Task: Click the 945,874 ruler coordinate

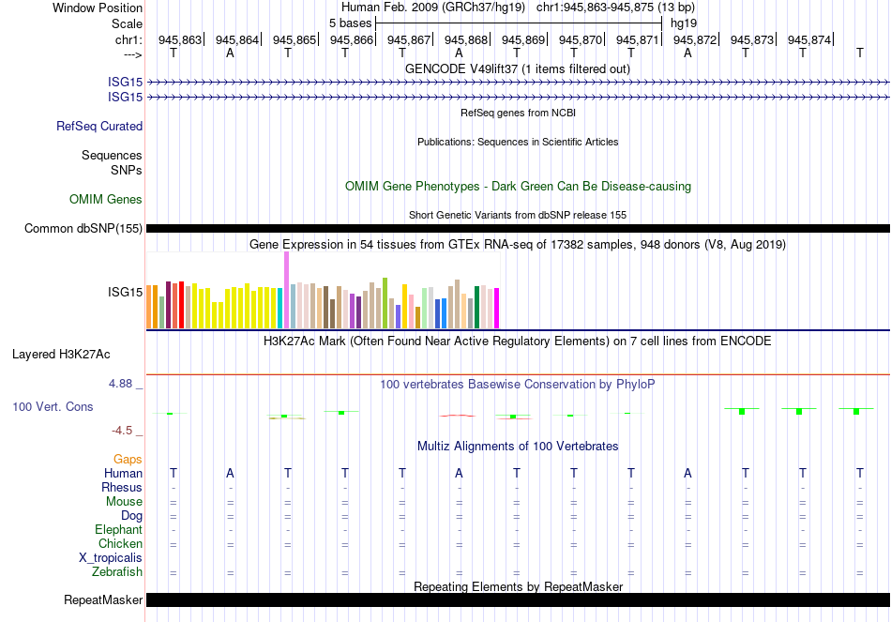Action: coord(809,39)
